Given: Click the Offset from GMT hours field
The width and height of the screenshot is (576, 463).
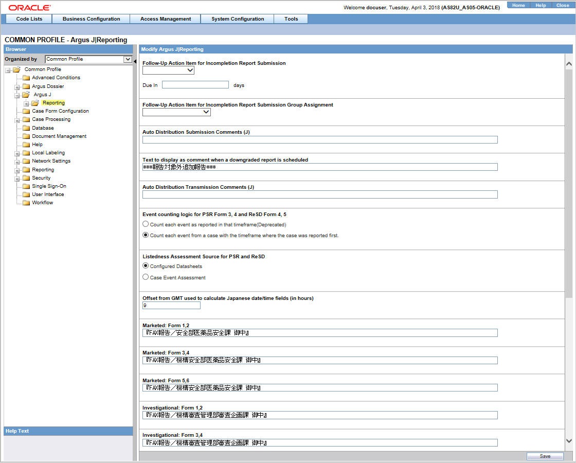Looking at the screenshot, I should coord(172,306).
